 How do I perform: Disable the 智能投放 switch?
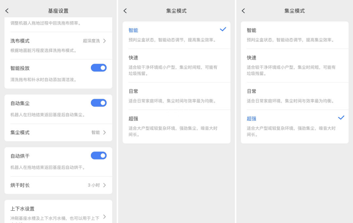(98, 68)
